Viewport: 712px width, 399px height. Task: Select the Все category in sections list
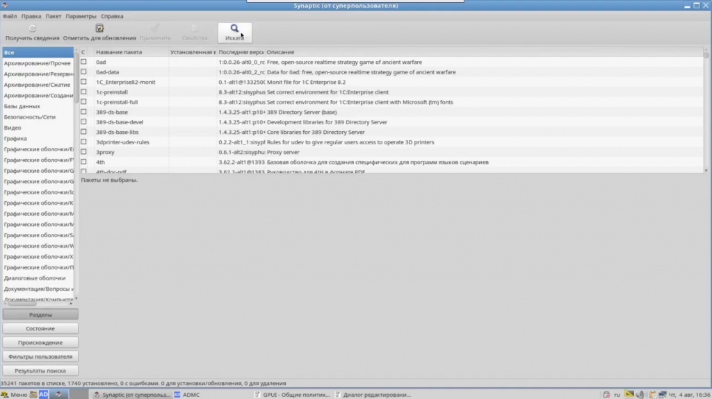coord(38,52)
